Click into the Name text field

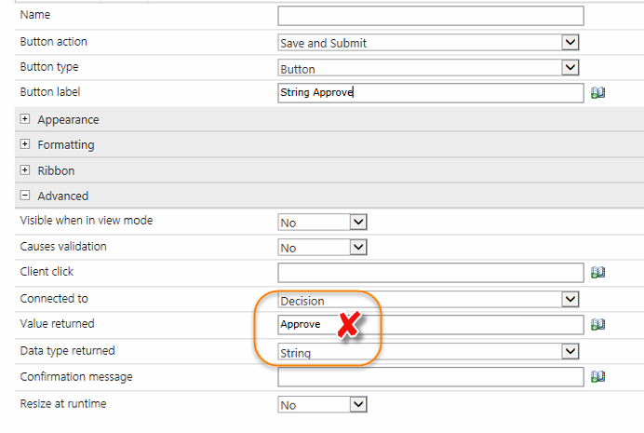(430, 16)
